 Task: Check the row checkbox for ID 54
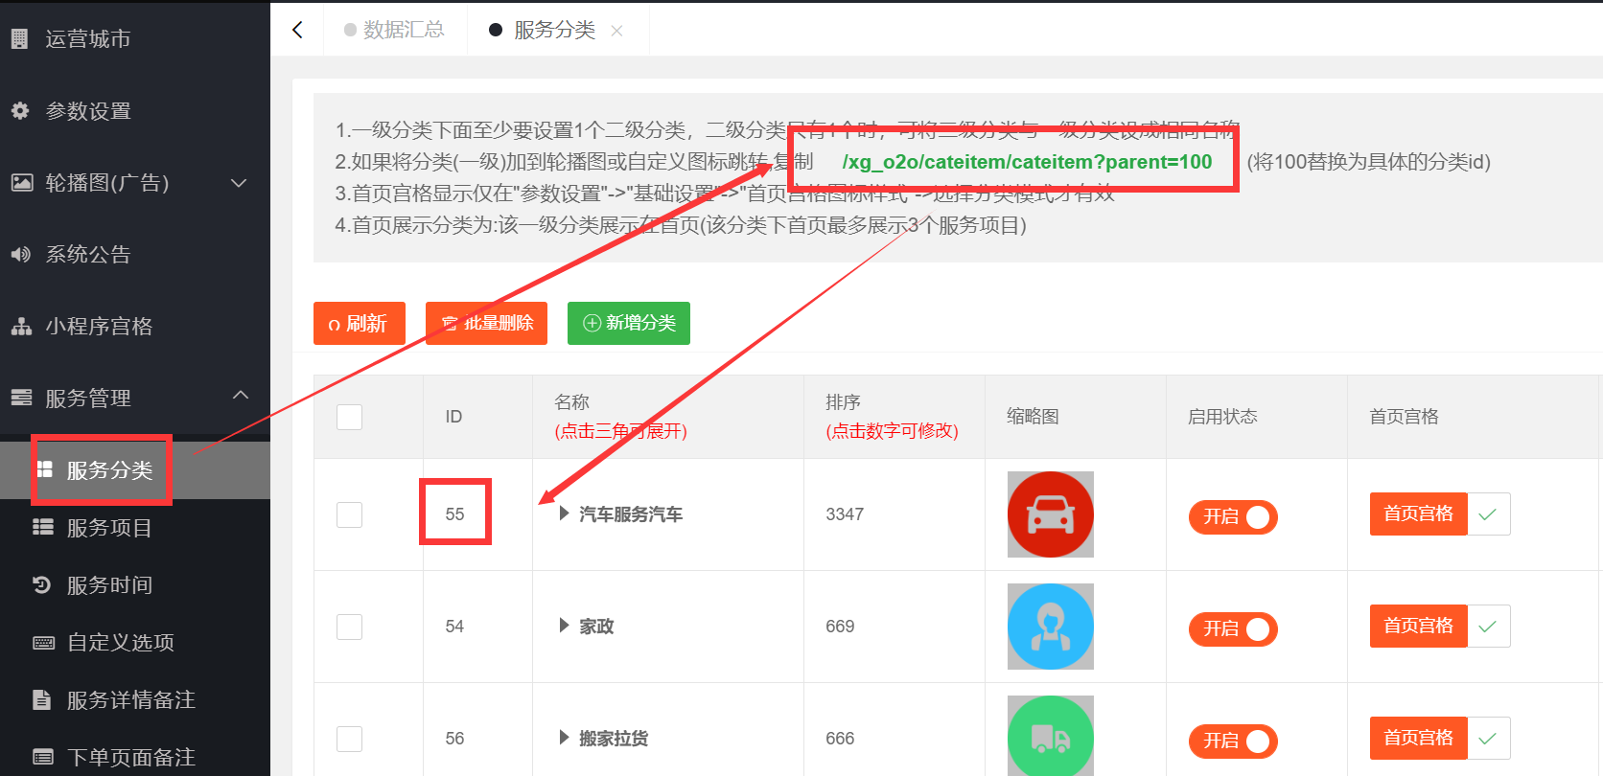349,627
